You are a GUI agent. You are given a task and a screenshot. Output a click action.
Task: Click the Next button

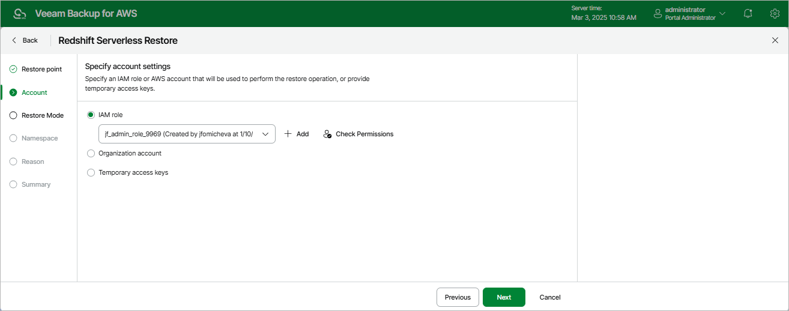(x=504, y=297)
